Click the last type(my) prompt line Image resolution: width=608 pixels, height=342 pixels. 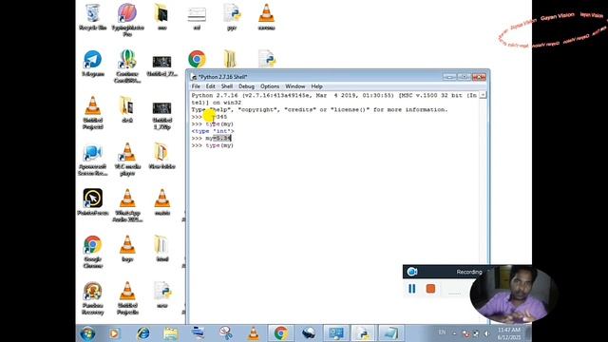(213, 145)
